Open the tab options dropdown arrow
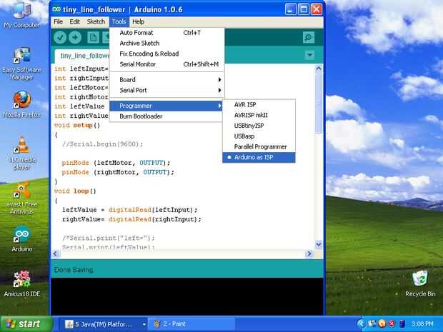The image size is (443, 332). pos(309,55)
